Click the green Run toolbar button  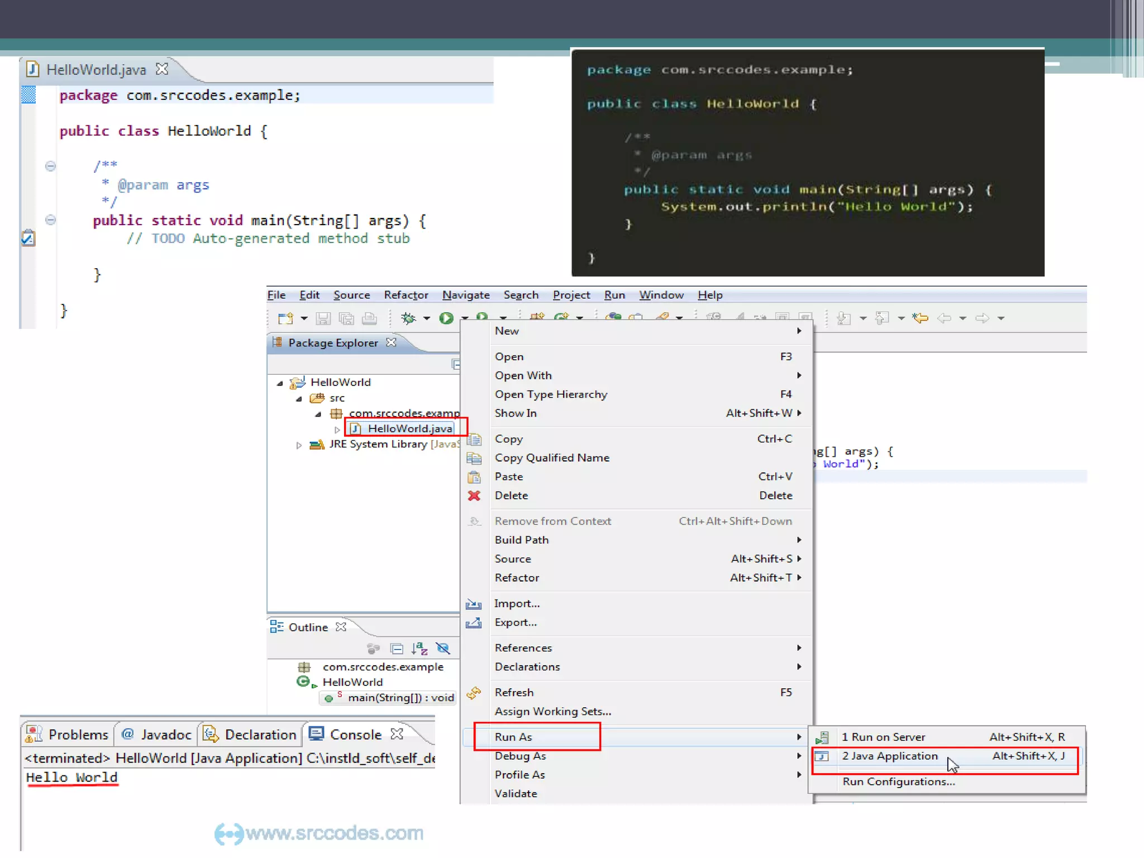(x=446, y=318)
